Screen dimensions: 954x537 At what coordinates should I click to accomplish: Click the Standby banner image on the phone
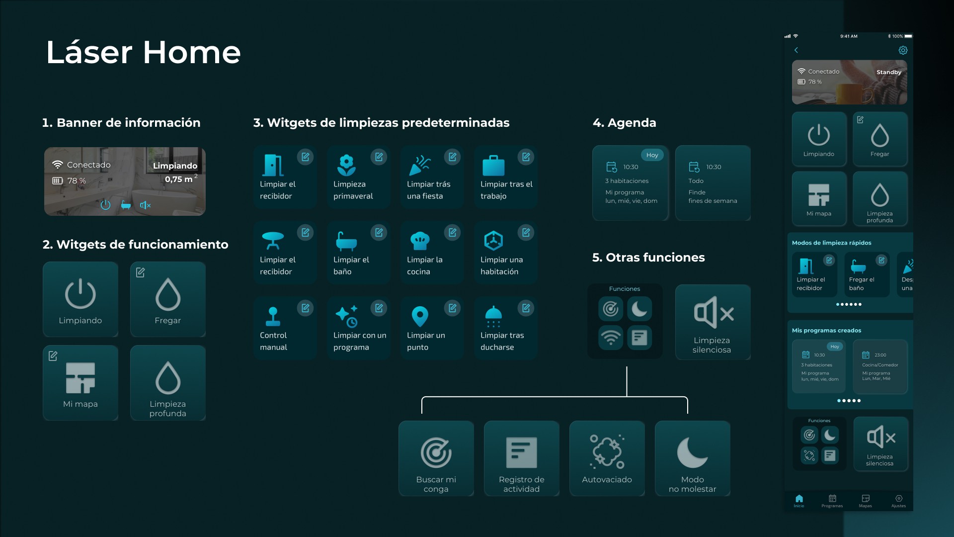(850, 82)
